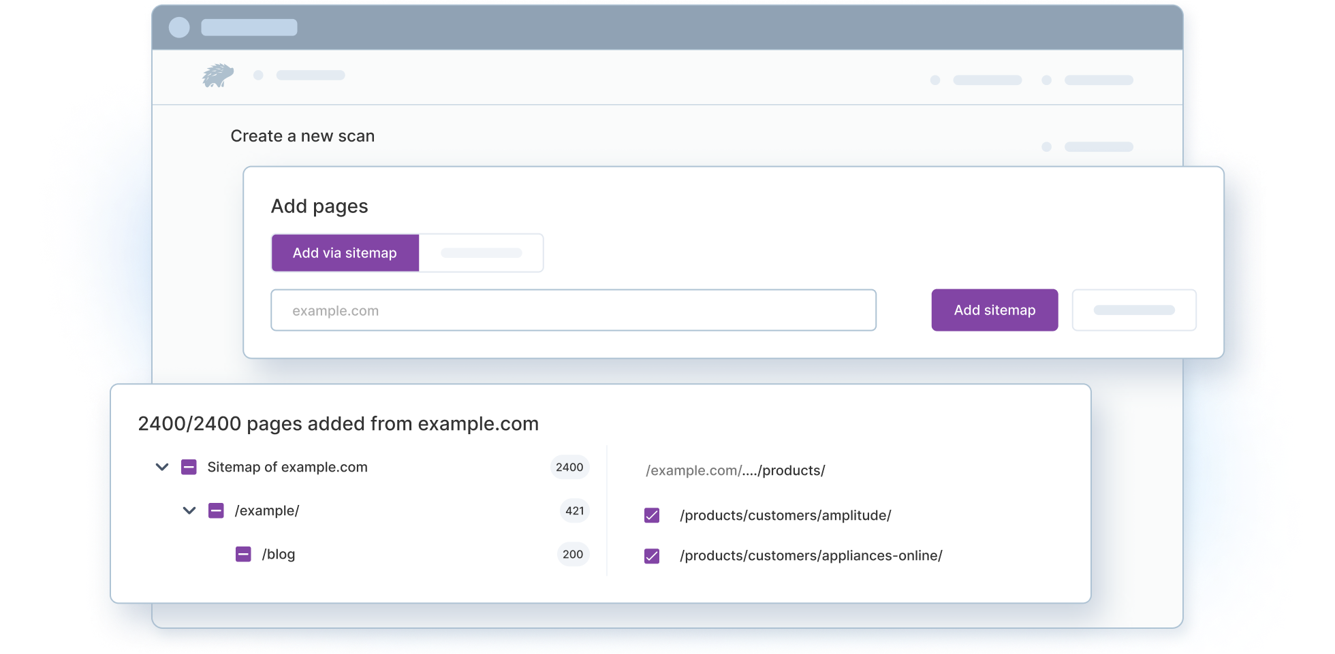Click the 200 count badge next to /blog
The width and height of the screenshot is (1335, 654).
(572, 554)
